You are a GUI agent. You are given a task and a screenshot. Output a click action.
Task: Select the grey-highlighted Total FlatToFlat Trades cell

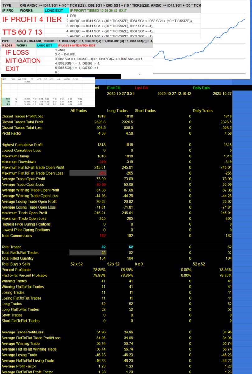[88, 252]
